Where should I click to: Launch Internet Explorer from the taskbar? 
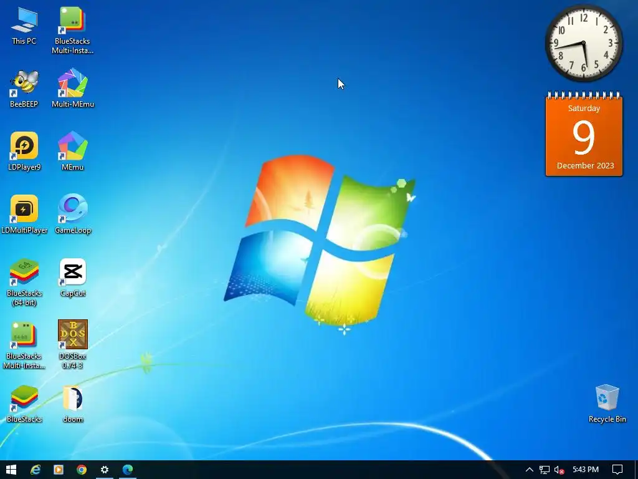coord(36,470)
